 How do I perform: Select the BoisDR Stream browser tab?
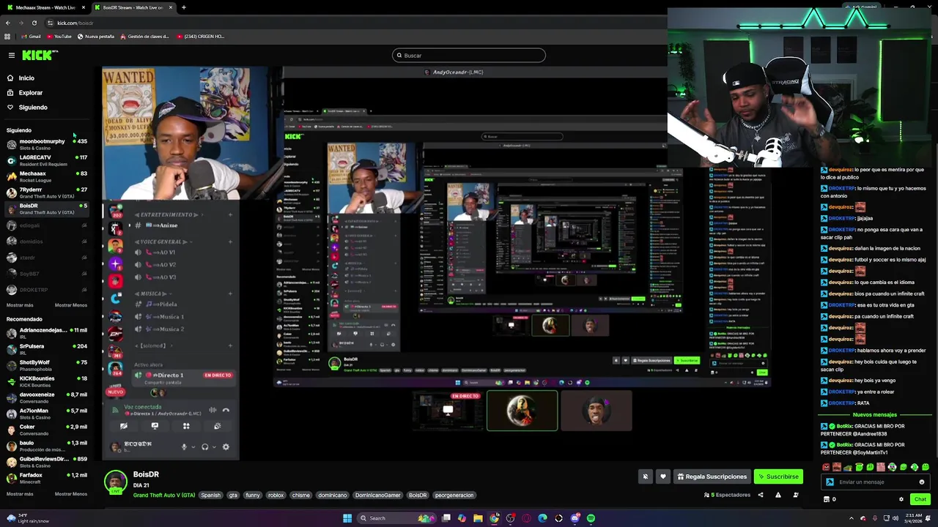tap(133, 7)
